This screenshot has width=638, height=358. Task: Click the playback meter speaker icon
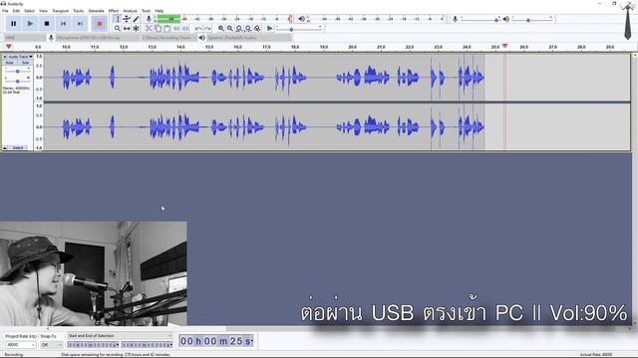click(301, 19)
